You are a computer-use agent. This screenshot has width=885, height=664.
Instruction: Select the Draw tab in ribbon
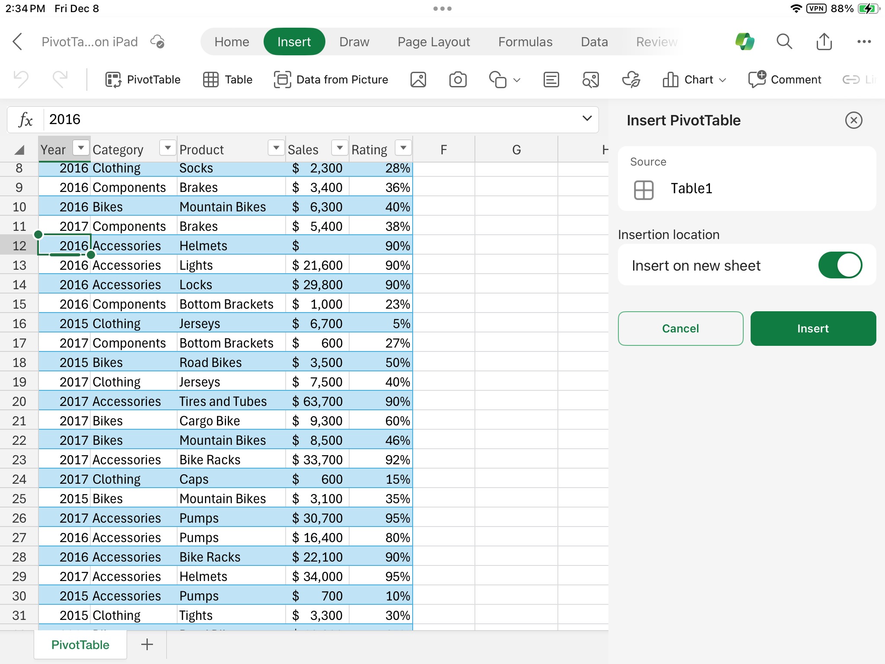(355, 42)
